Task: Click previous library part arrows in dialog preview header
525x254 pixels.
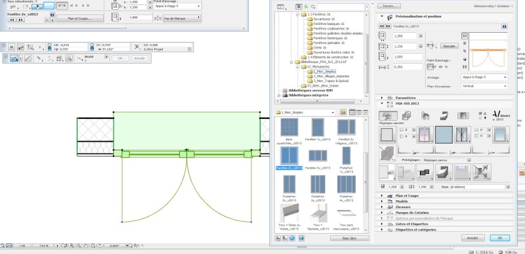Action: pos(382,26)
